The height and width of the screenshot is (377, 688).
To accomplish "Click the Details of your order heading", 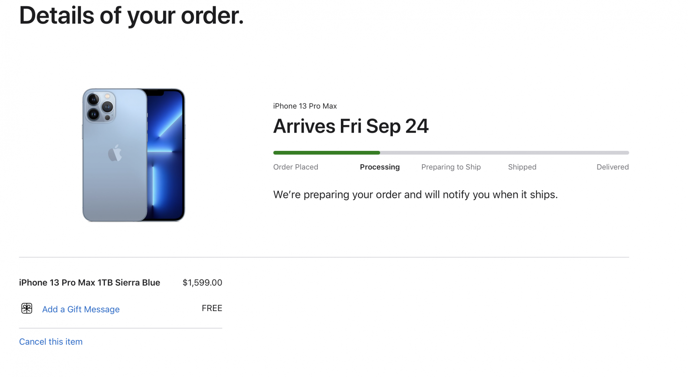I will [131, 16].
